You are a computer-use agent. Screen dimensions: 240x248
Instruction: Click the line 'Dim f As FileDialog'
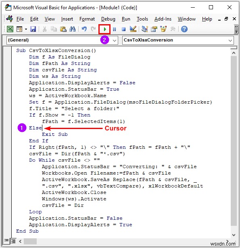[60, 57]
